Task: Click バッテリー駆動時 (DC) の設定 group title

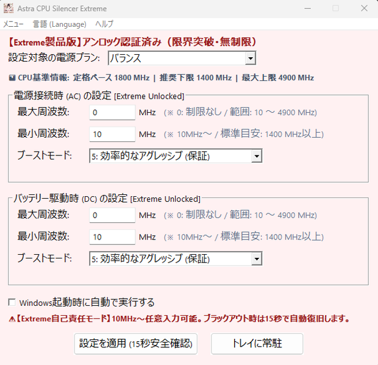Action: (x=107, y=199)
